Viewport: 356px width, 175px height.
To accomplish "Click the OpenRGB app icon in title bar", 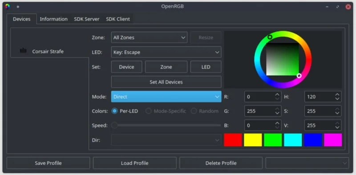I will [x=8, y=7].
